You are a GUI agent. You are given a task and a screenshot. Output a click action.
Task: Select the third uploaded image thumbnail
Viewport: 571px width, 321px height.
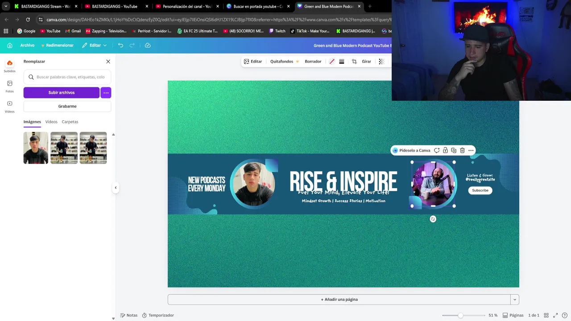pyautogui.click(x=93, y=148)
